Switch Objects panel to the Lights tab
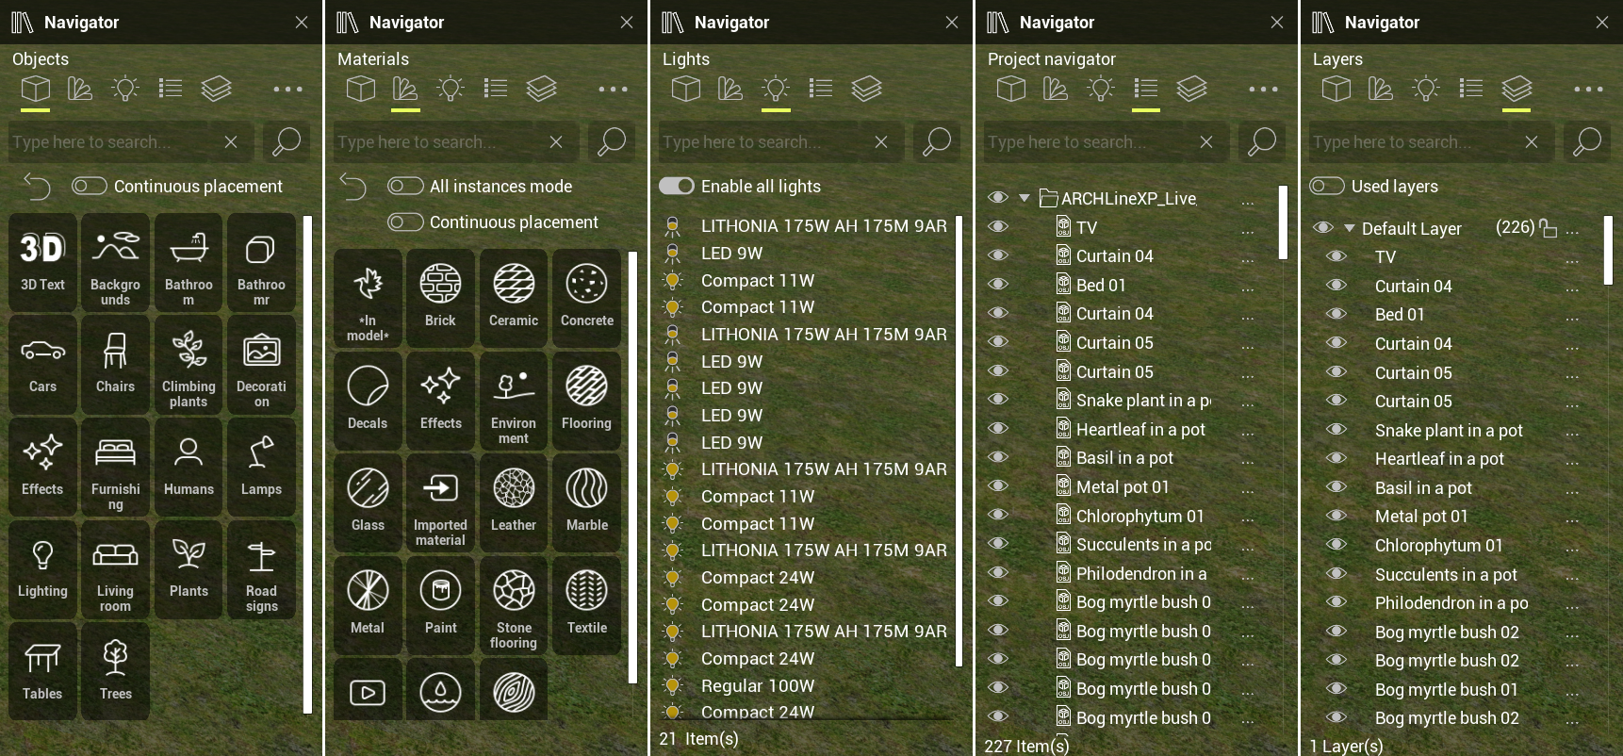Image resolution: width=1623 pixels, height=756 pixels. (124, 89)
